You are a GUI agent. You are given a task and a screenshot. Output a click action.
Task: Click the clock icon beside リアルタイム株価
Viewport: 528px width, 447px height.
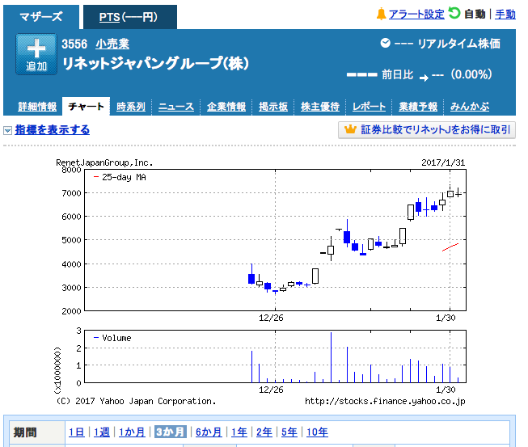coord(385,43)
